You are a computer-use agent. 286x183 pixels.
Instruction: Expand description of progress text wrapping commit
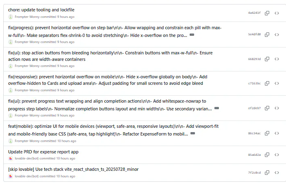click(217, 108)
